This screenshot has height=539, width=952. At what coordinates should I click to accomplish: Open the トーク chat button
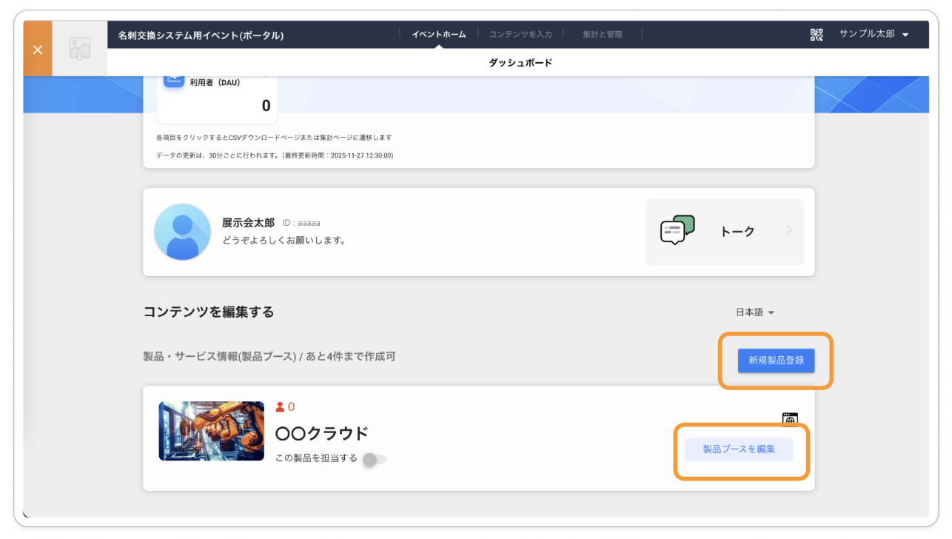pos(725,232)
